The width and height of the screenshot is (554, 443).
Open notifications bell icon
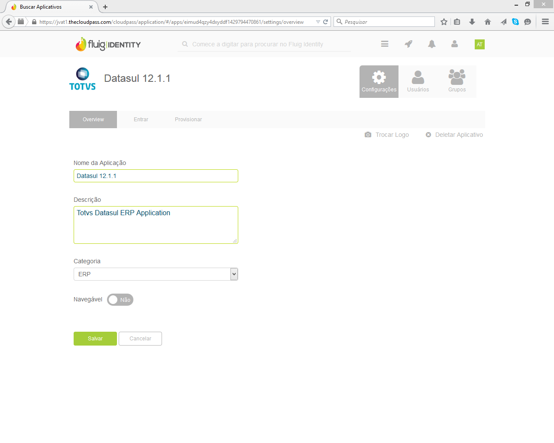click(x=432, y=44)
